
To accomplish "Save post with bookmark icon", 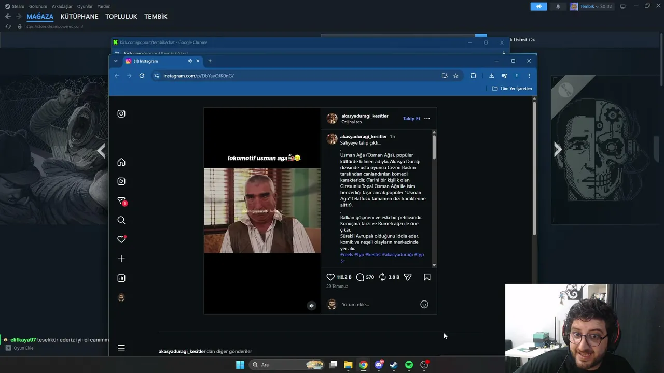I will (x=427, y=277).
